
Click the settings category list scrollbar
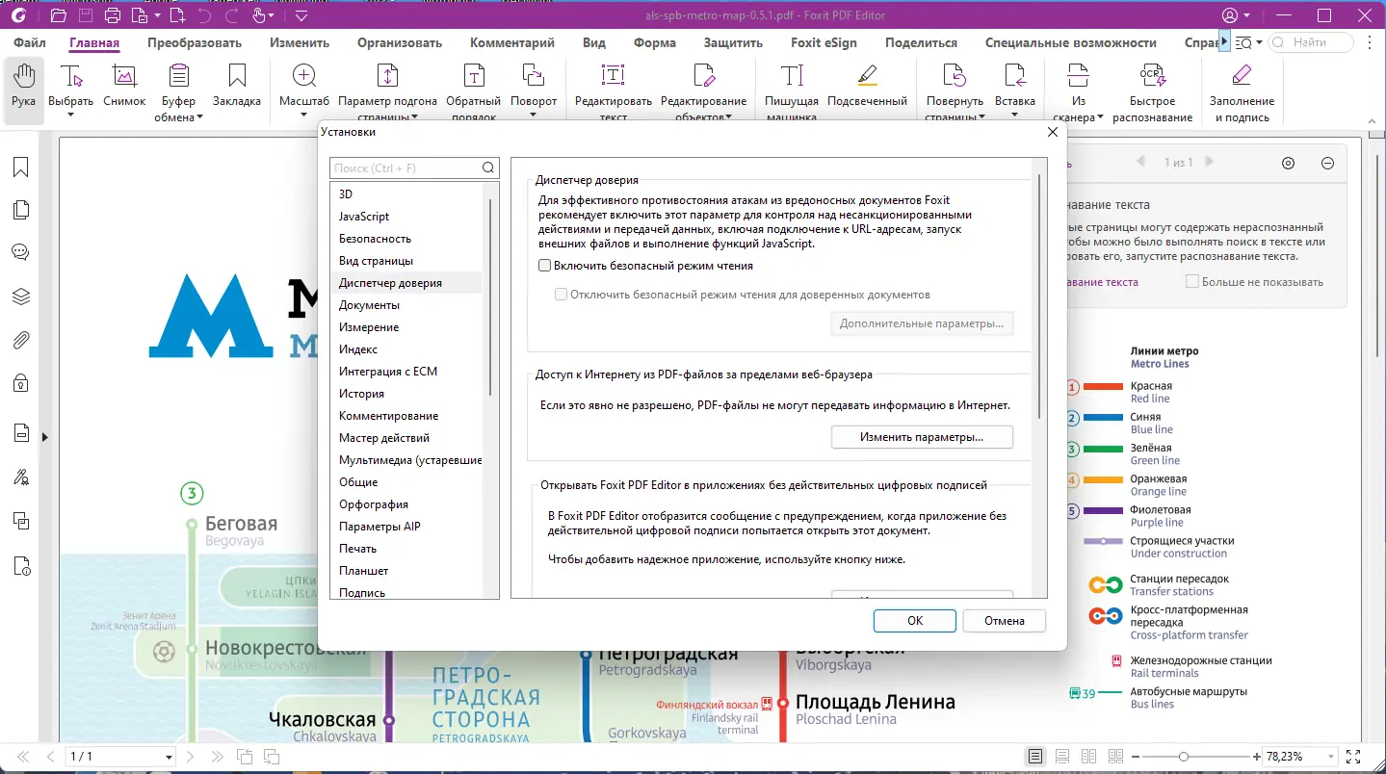click(491, 297)
